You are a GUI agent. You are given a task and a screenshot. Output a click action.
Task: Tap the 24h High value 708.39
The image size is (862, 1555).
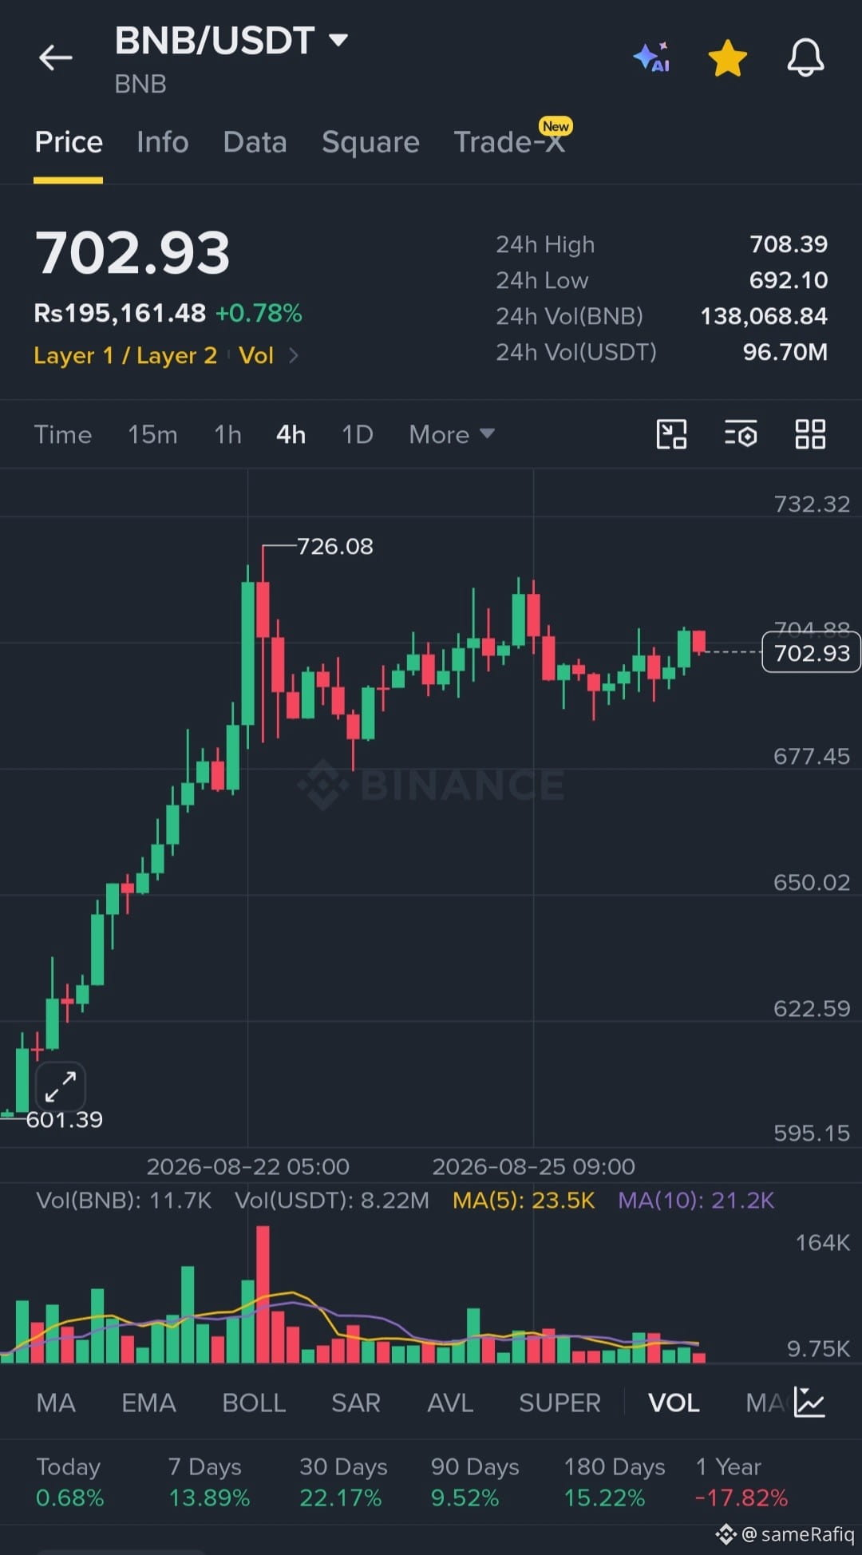pos(789,244)
